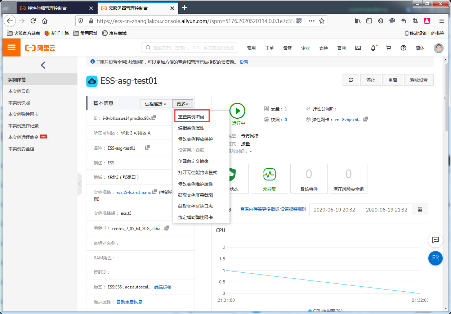This screenshot has width=451, height=314.
Task: Click the refresh instance button icon
Action: [351, 80]
